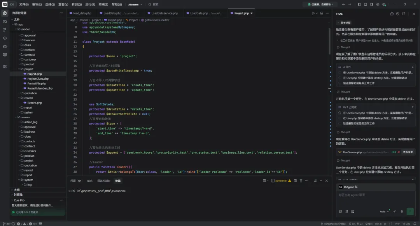
Task: Expand the 思考过程 thinking process section
Action: coord(344,23)
